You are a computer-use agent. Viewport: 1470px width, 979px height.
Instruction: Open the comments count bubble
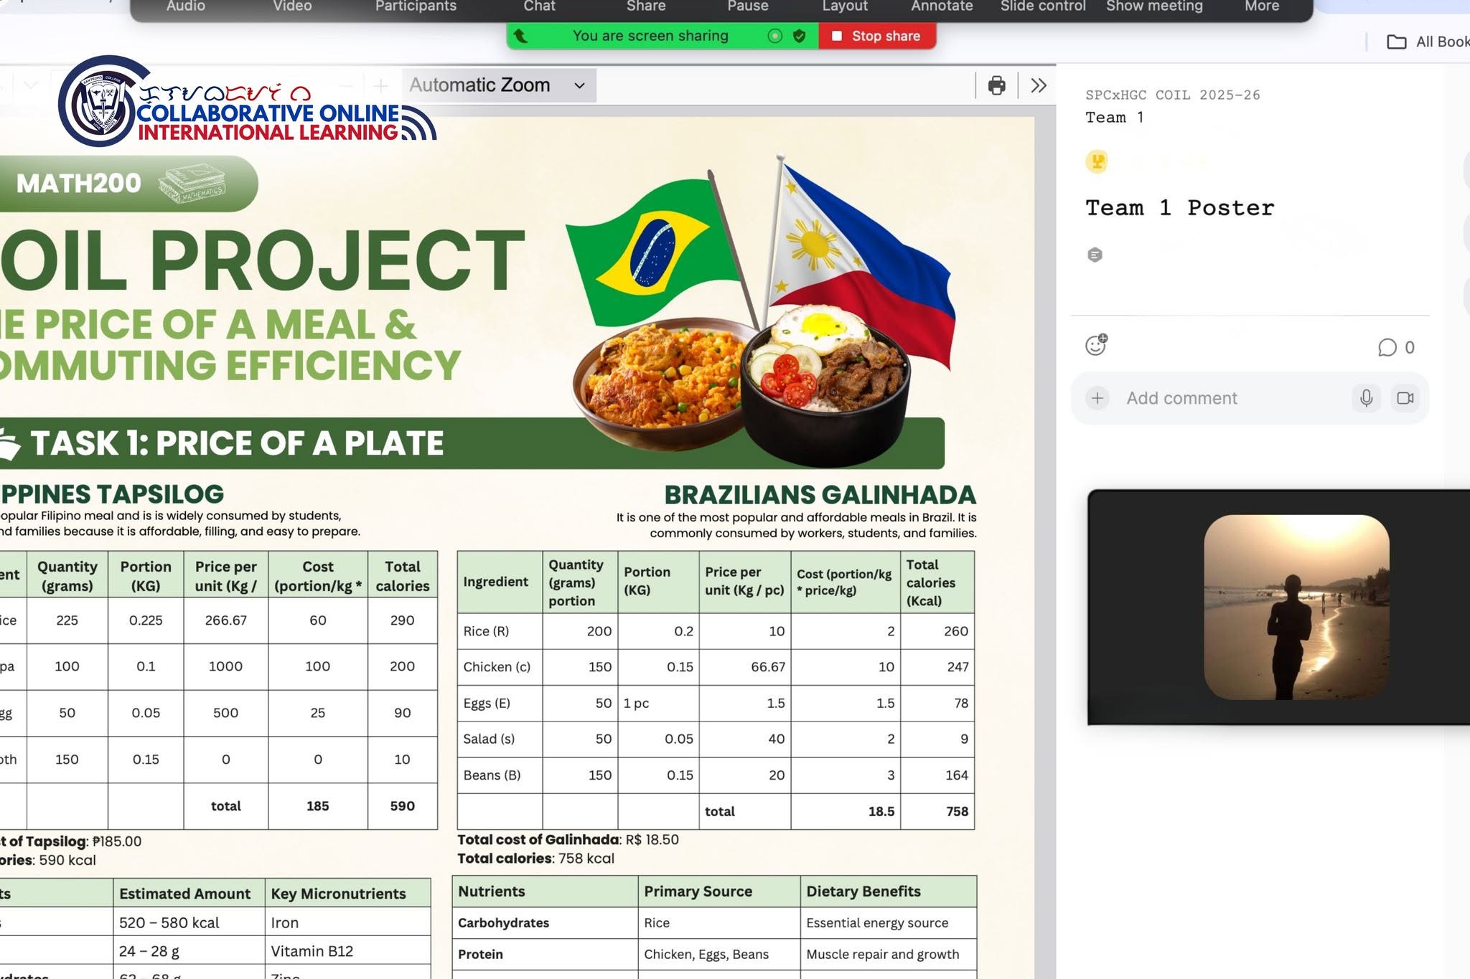click(1396, 348)
